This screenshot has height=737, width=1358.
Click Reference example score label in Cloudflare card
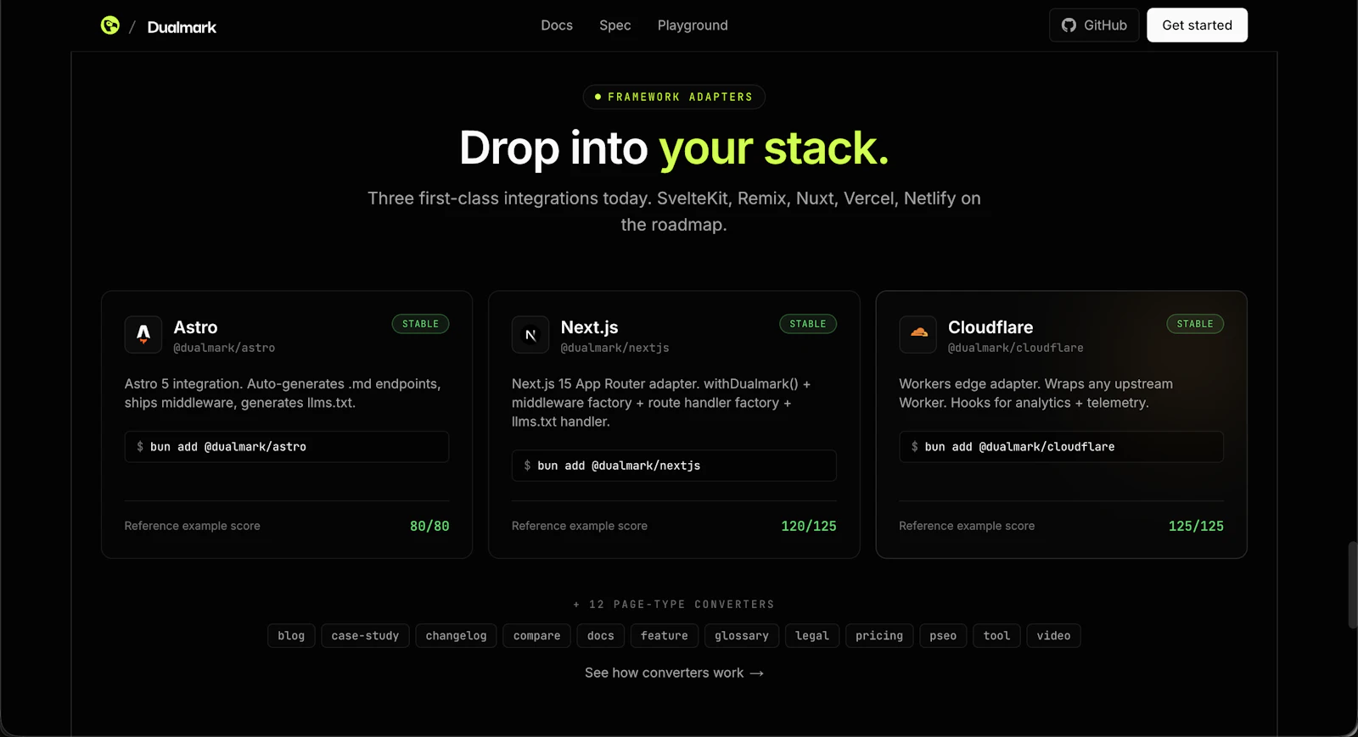click(x=967, y=526)
